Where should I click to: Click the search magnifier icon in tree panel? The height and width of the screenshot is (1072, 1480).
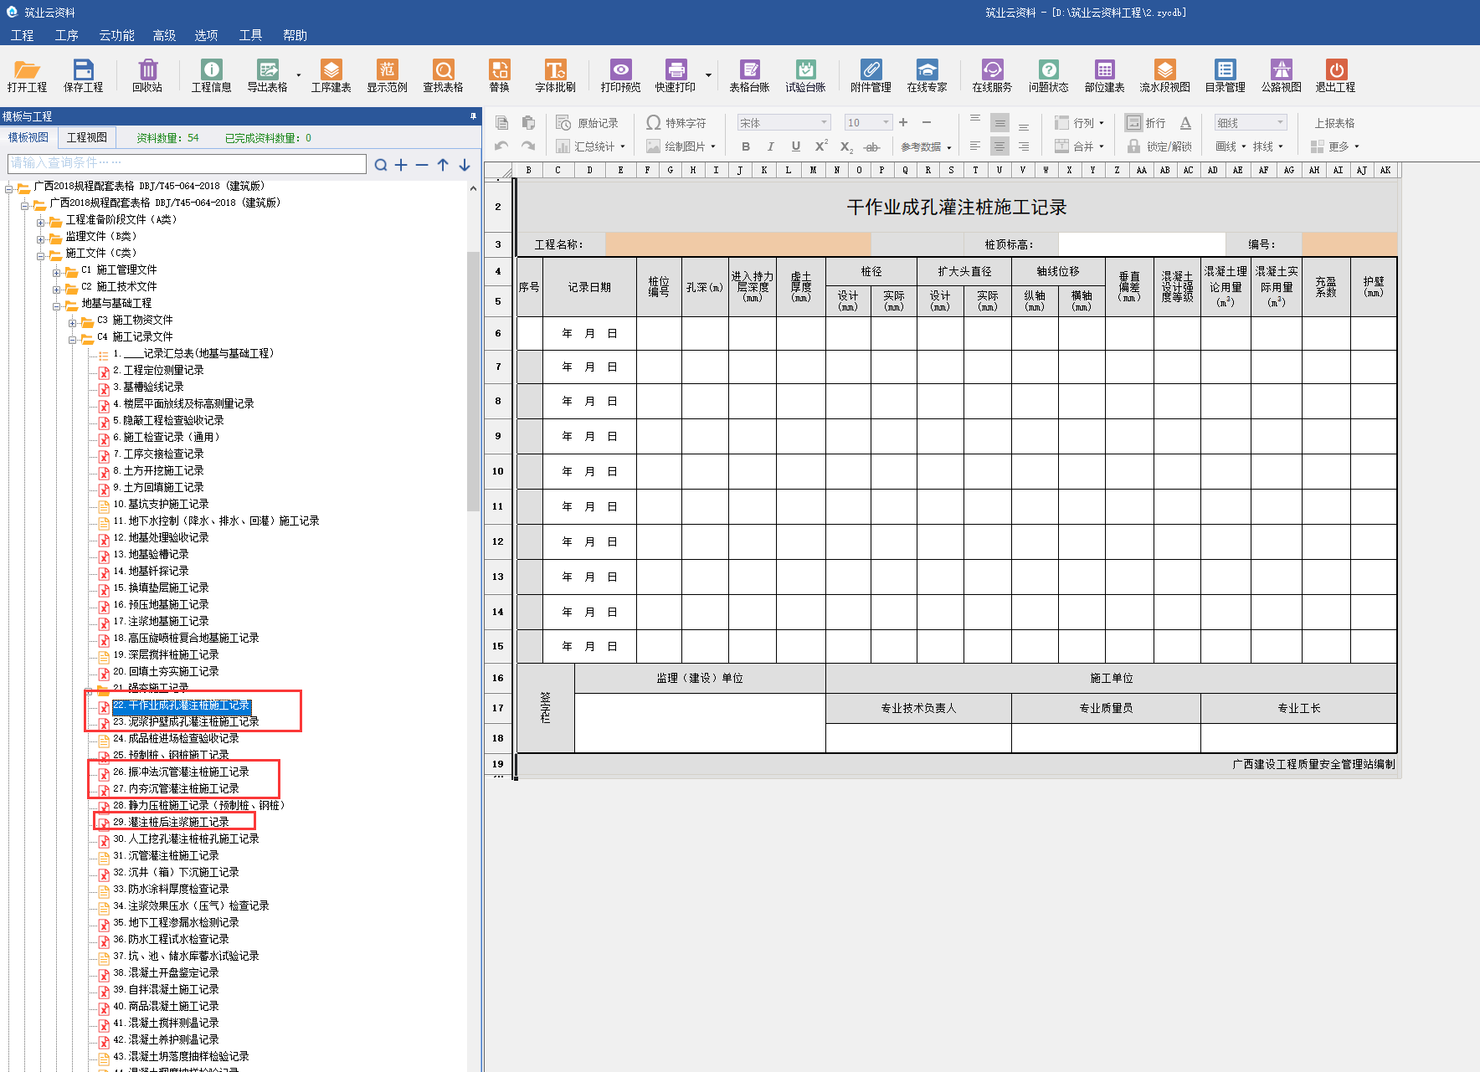coord(381,165)
